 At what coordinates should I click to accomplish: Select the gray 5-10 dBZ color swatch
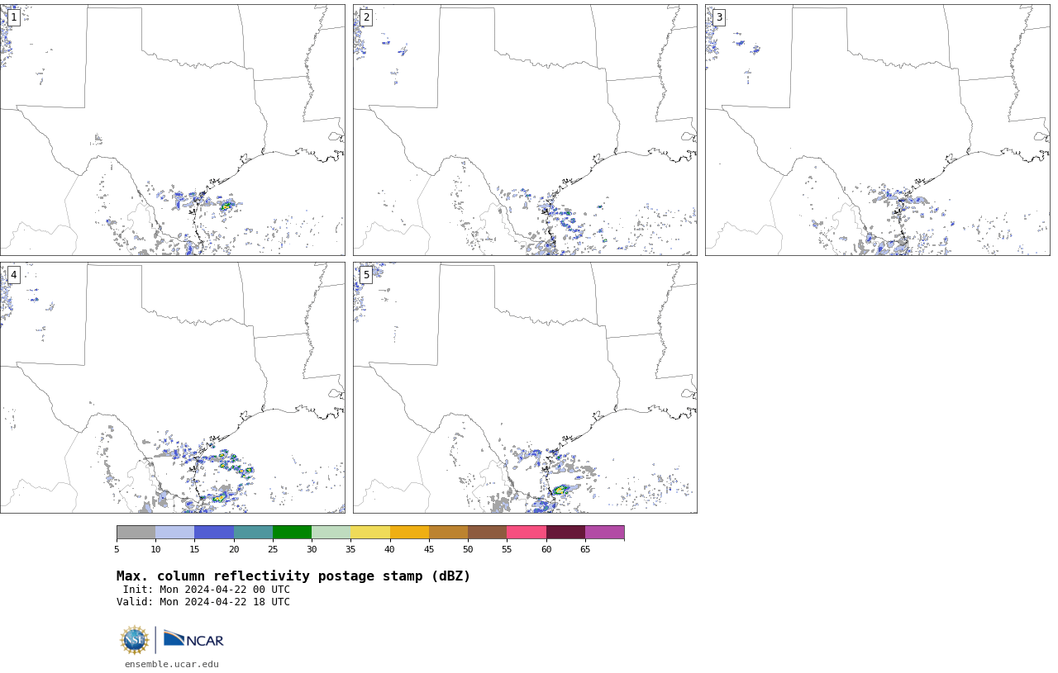coord(136,532)
